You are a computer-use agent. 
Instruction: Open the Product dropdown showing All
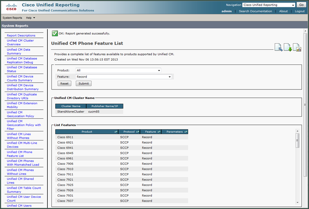118,70
